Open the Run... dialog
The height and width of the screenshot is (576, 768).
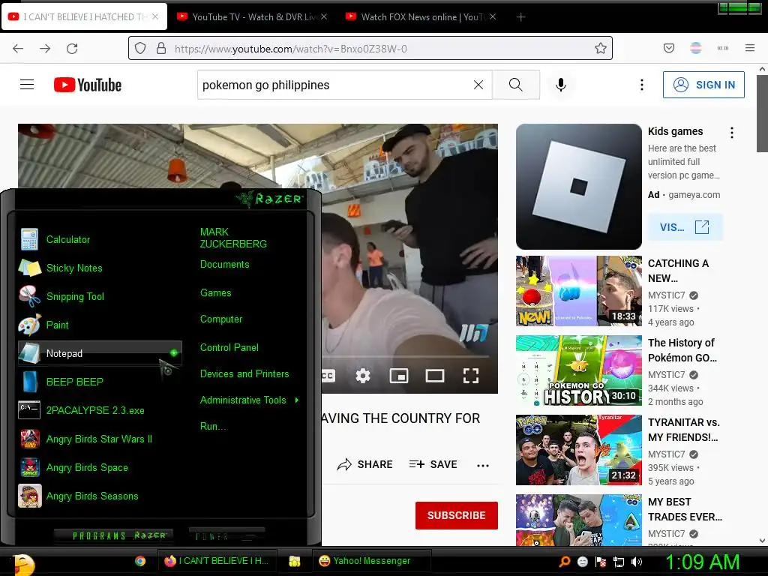tap(214, 426)
